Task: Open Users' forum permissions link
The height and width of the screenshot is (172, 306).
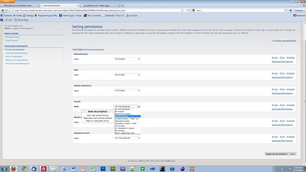Action: pyautogui.click(x=17, y=60)
